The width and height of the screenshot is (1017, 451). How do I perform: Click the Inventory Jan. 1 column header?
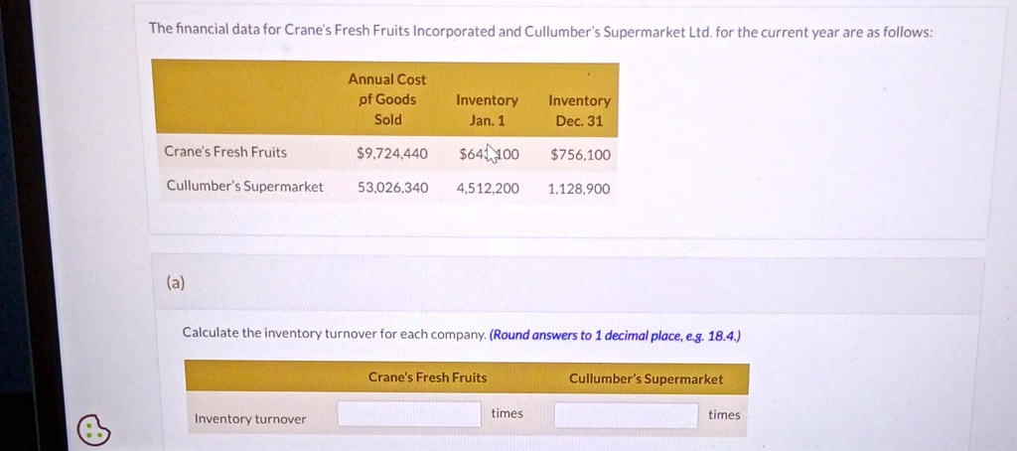pos(487,110)
